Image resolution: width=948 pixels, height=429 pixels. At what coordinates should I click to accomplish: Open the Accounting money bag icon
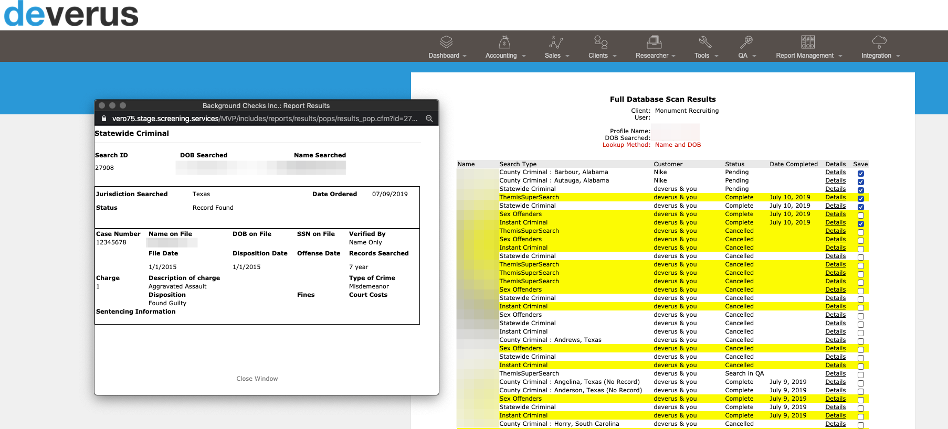(504, 42)
